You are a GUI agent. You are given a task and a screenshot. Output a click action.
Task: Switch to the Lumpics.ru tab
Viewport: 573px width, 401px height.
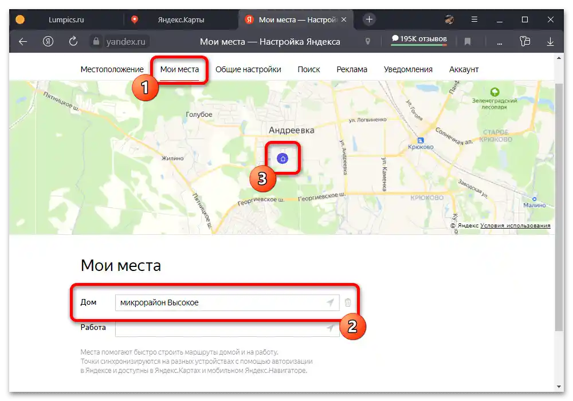point(66,19)
